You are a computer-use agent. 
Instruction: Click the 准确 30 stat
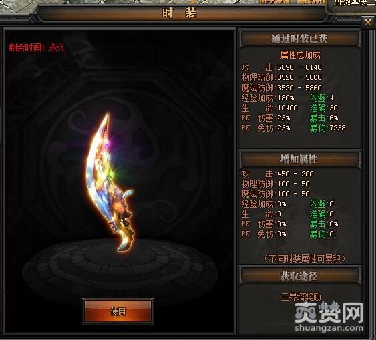tap(323, 108)
